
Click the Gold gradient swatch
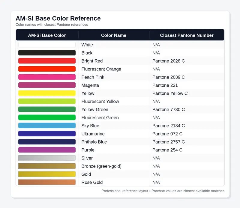point(47,174)
